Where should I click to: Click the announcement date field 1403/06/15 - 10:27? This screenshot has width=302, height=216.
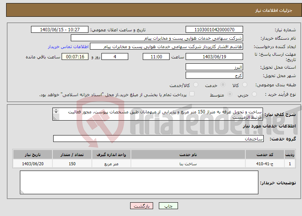(60, 29)
